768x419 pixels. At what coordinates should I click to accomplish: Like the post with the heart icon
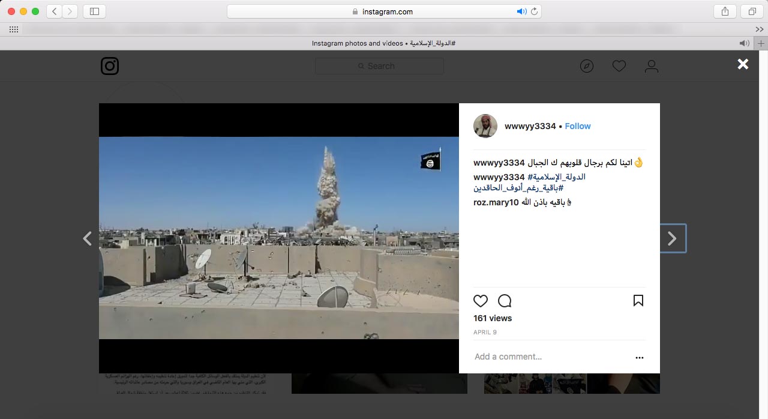(481, 301)
